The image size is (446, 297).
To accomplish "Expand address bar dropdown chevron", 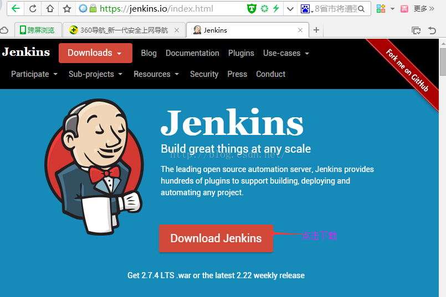I will [x=290, y=9].
